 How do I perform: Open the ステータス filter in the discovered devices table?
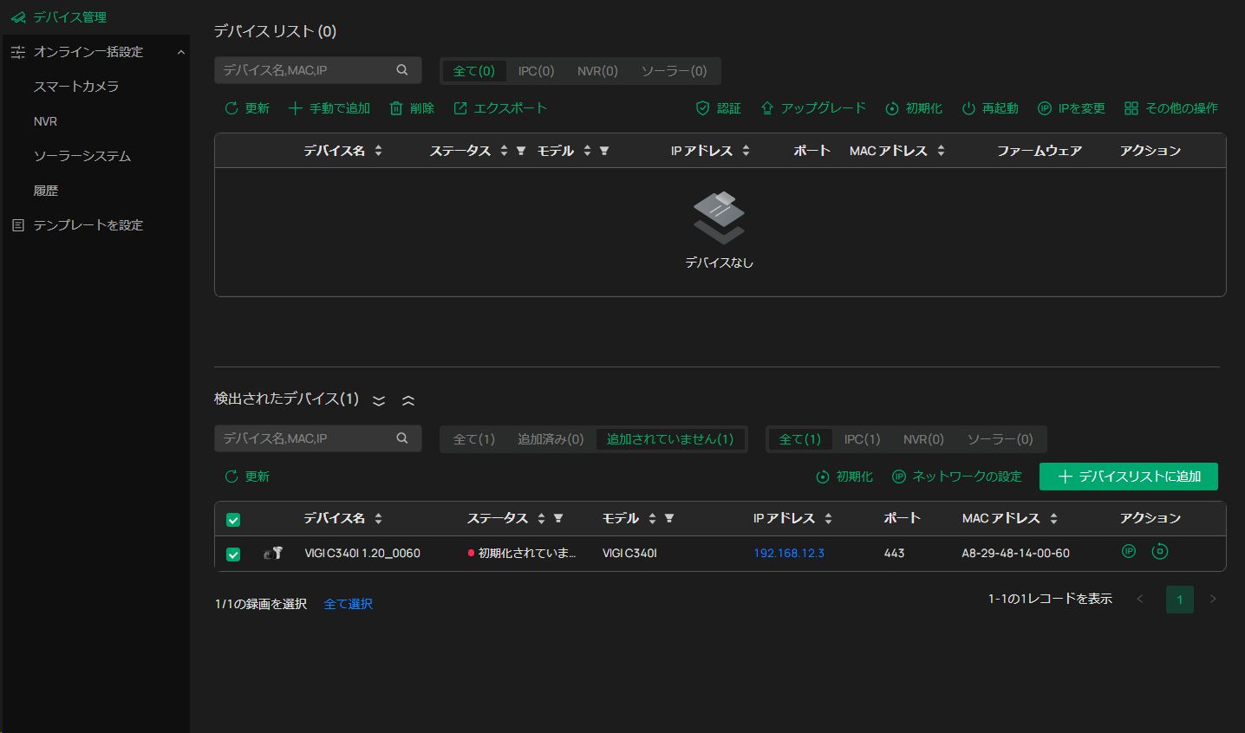pyautogui.click(x=558, y=518)
